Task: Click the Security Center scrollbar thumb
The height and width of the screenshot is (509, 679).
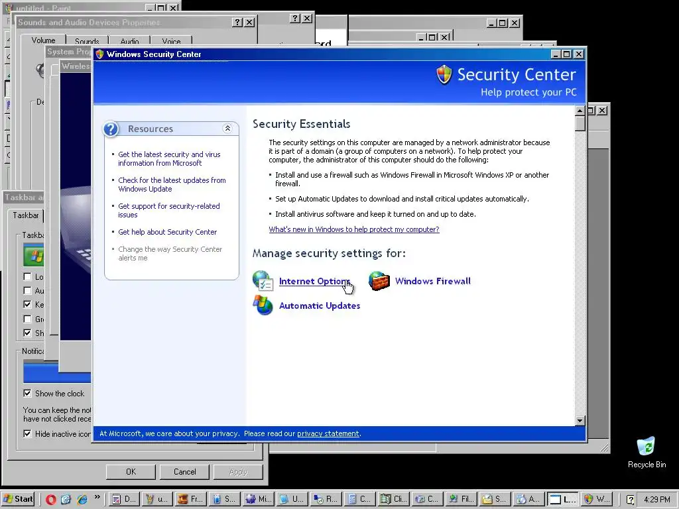Action: 580,123
